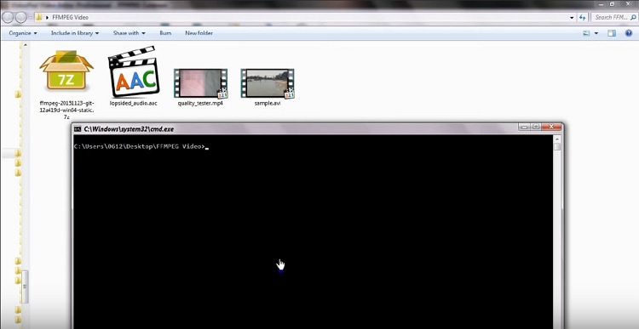This screenshot has height=329, width=639.
Task: Click the cmd window scroll up arrow
Action: click(x=557, y=139)
